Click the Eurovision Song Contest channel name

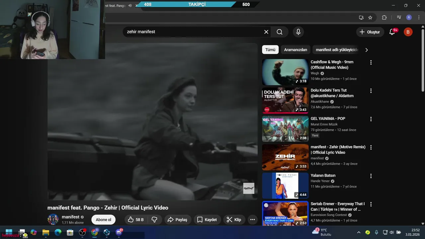(x=329, y=215)
